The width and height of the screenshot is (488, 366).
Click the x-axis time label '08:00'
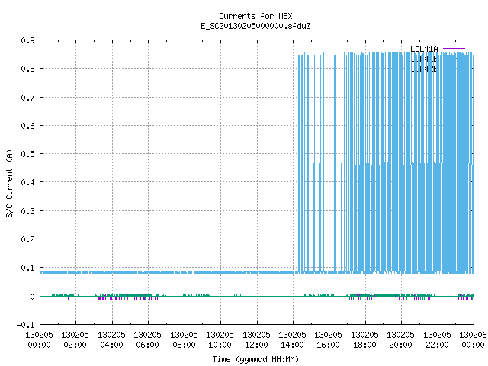(184, 345)
